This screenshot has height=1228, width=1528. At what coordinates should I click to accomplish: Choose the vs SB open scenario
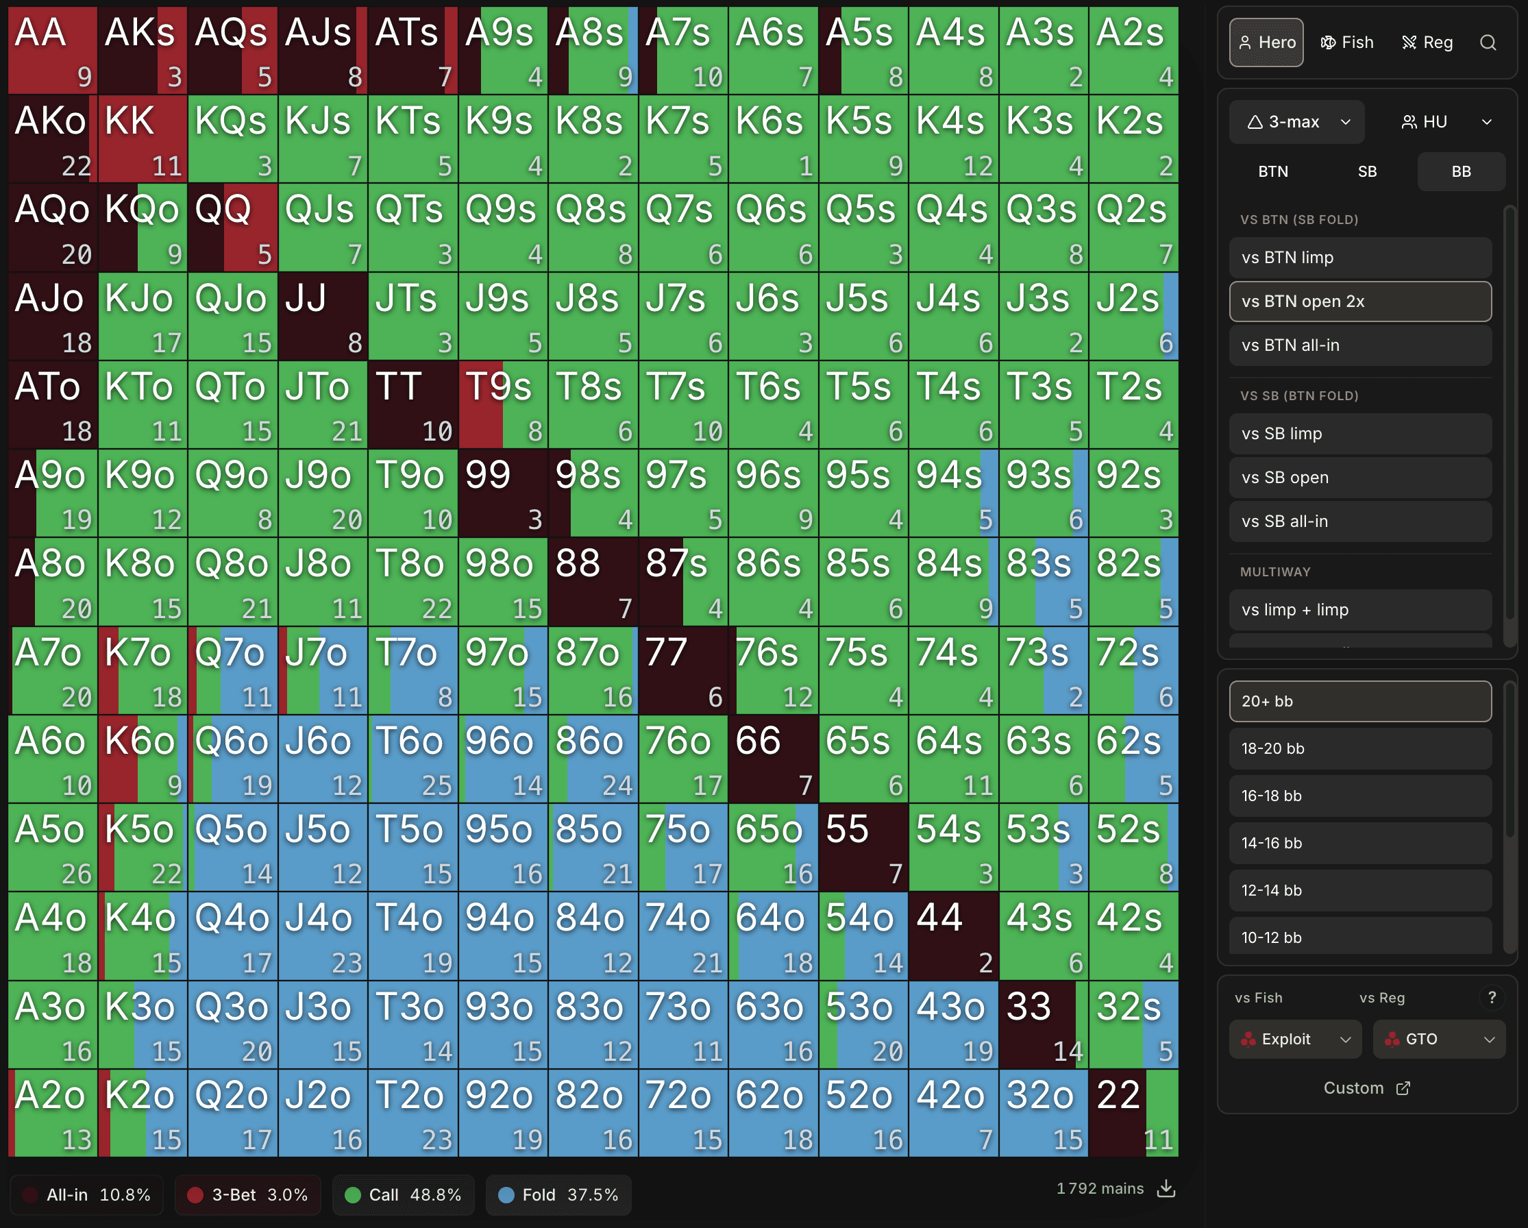pos(1360,478)
